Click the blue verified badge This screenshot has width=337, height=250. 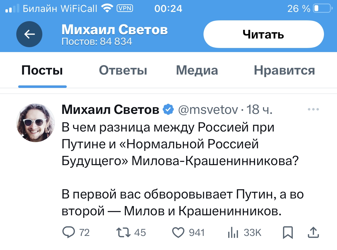pyautogui.click(x=168, y=110)
